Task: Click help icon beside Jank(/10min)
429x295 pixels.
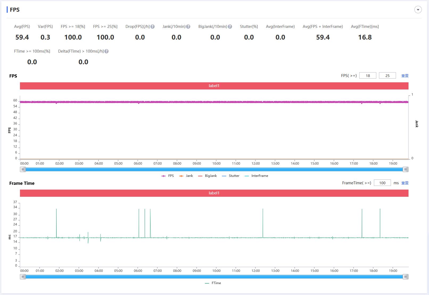Action: [x=188, y=27]
